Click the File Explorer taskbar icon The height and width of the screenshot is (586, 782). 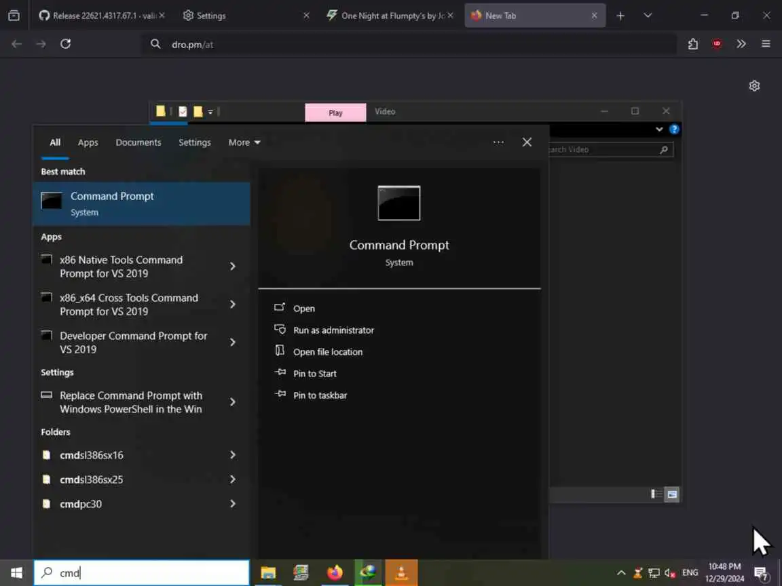tap(268, 572)
